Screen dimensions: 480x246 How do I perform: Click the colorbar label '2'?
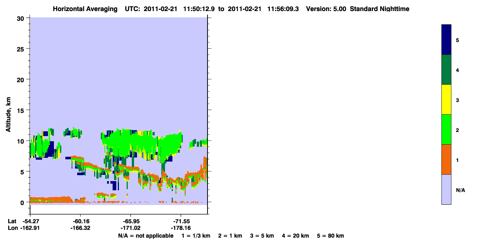point(457,130)
